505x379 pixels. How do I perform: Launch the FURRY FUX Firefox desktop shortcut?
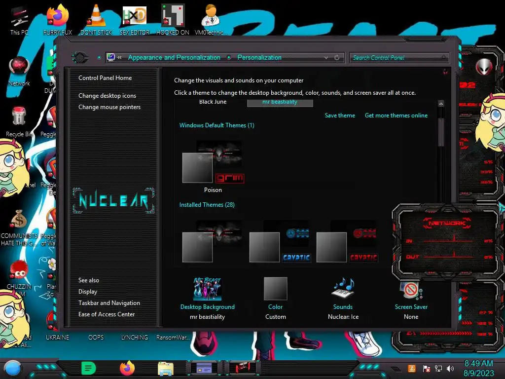58,19
